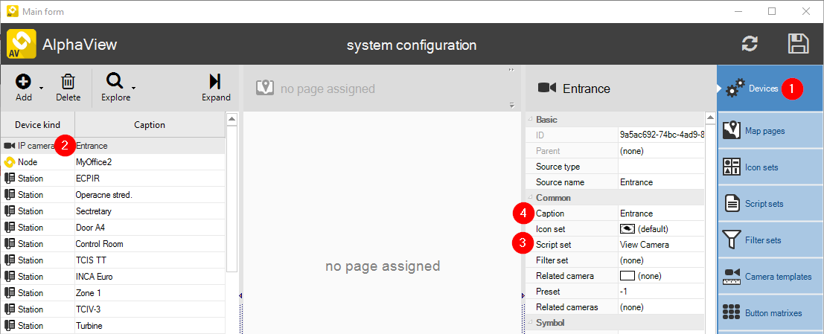824x334 pixels.
Task: Open the Filter sets tab
Action: [x=770, y=240]
